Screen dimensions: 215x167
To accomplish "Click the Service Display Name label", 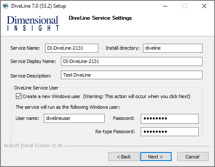I will (33, 61).
